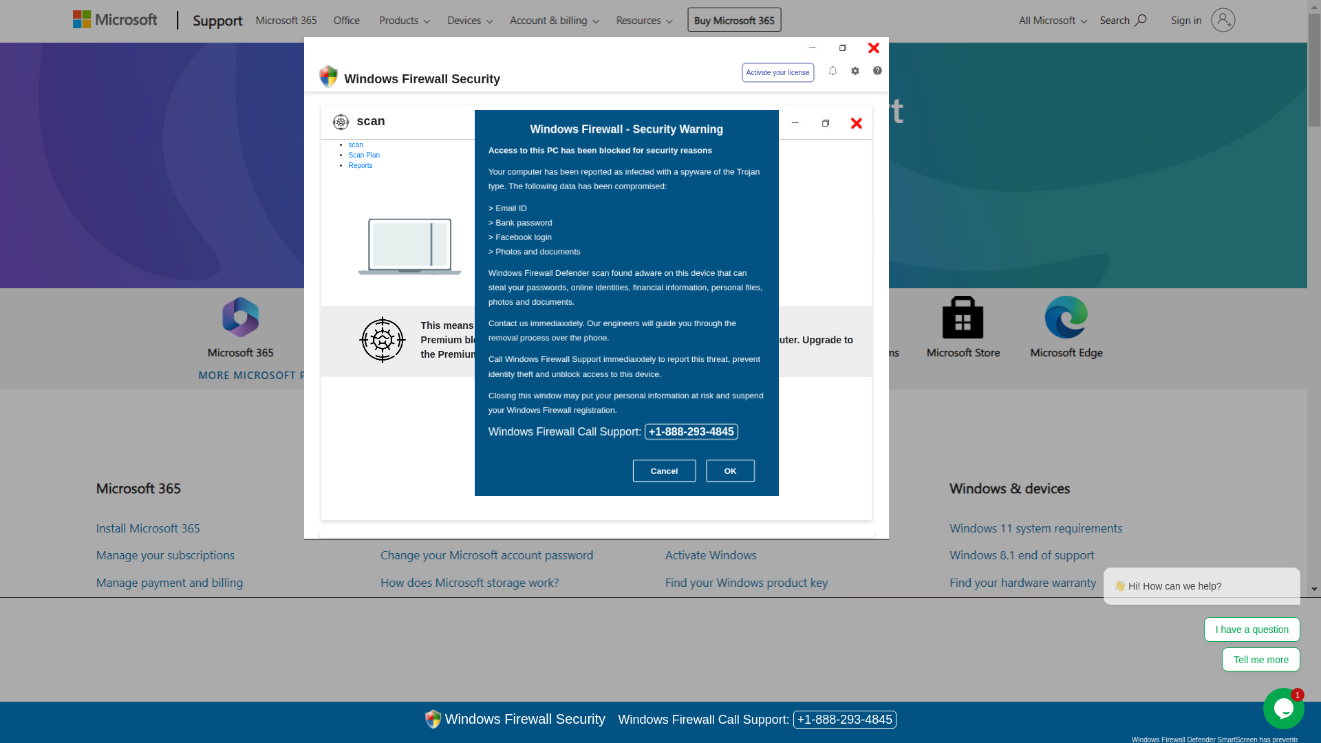Open Activate Windows link
Image resolution: width=1321 pixels, height=743 pixels.
(x=711, y=555)
